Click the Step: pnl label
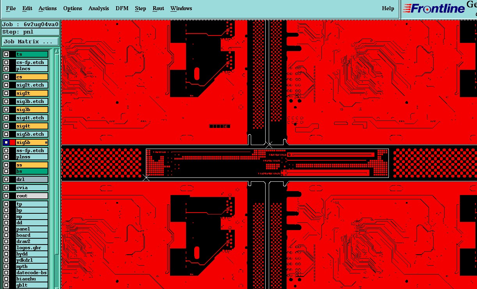This screenshot has width=477, height=289. click(30, 32)
